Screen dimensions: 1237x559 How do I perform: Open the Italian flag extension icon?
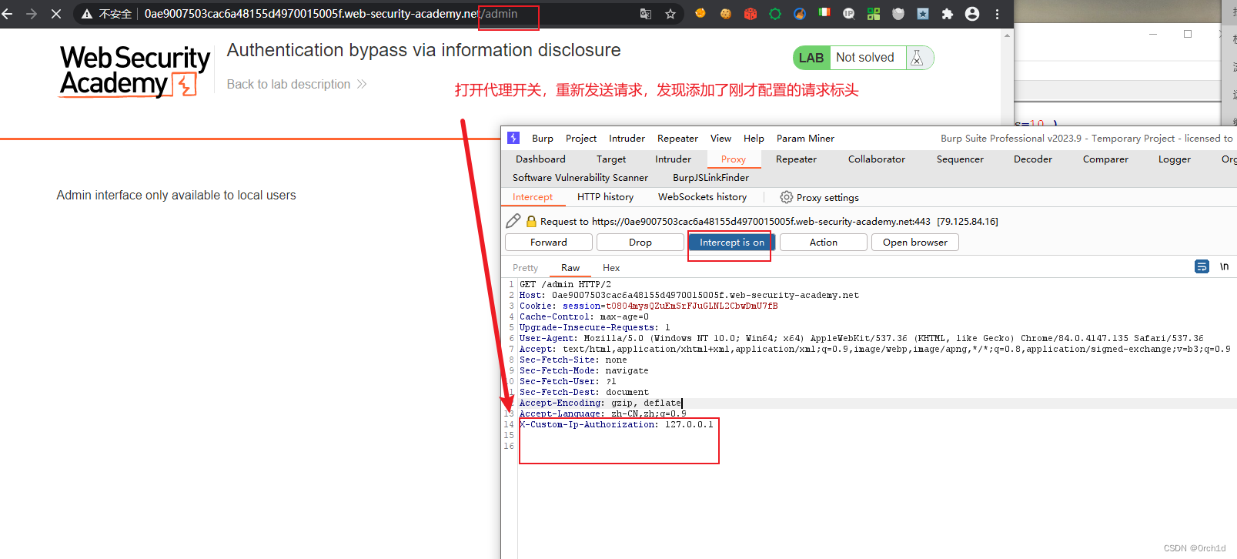point(824,13)
